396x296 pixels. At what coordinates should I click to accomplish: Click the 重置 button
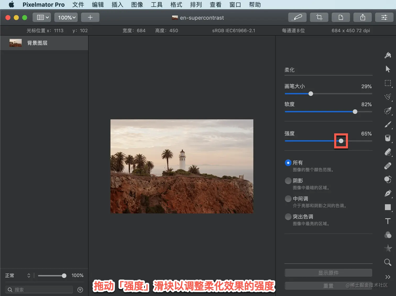click(x=328, y=286)
